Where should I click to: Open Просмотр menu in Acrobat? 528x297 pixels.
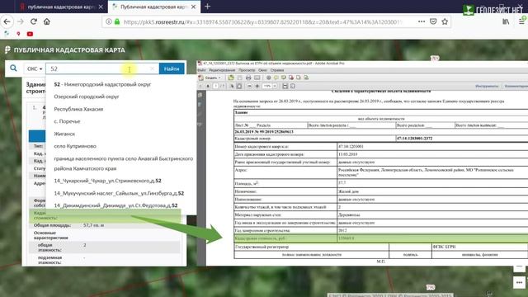(x=247, y=70)
